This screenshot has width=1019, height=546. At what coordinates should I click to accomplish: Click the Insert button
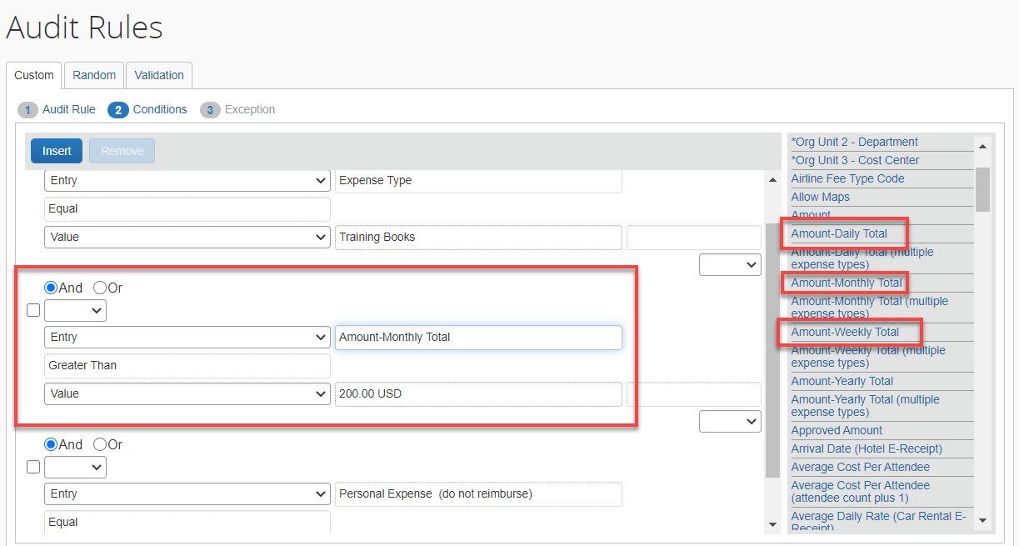[57, 151]
